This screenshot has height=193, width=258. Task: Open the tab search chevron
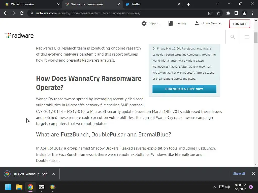coord(217,4)
